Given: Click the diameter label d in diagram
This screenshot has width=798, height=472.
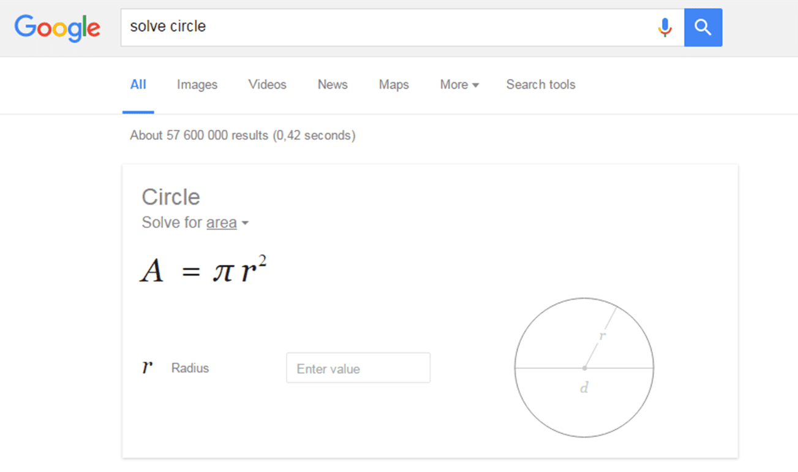Looking at the screenshot, I should (584, 388).
